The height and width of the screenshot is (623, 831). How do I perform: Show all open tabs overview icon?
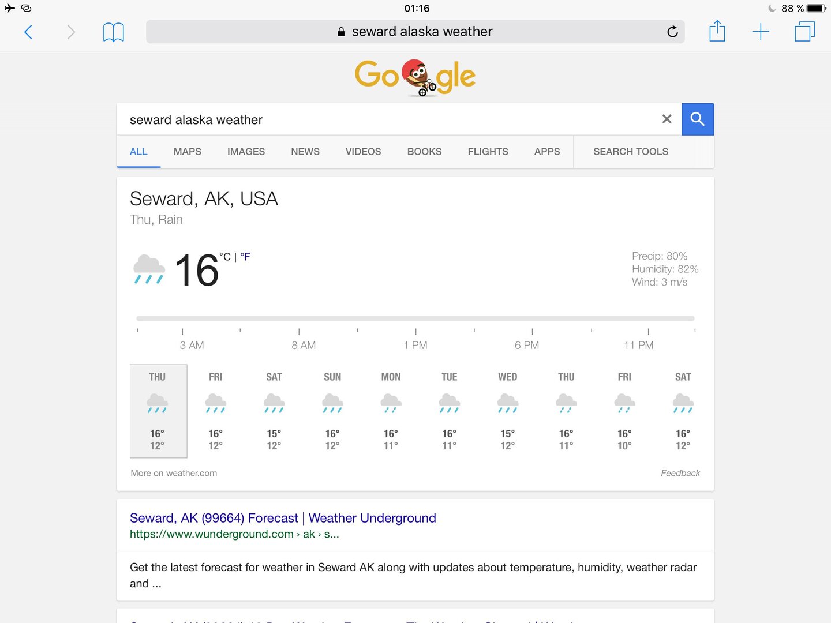click(x=804, y=32)
